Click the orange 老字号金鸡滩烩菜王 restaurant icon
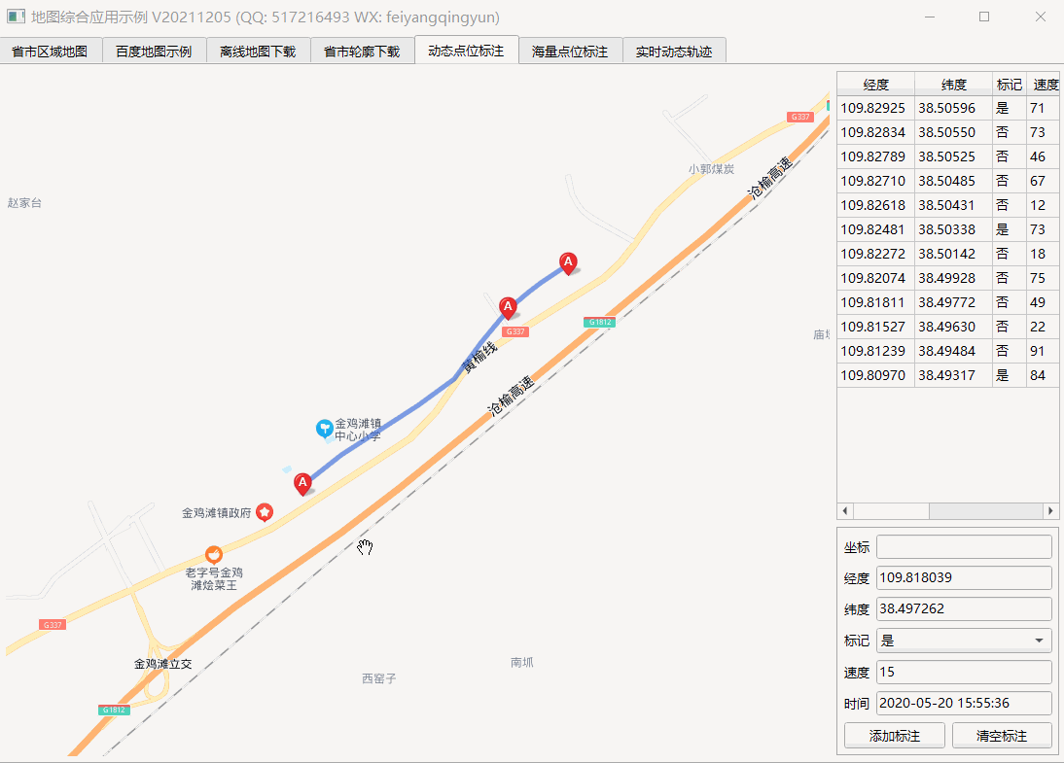The height and width of the screenshot is (763, 1064). point(214,555)
